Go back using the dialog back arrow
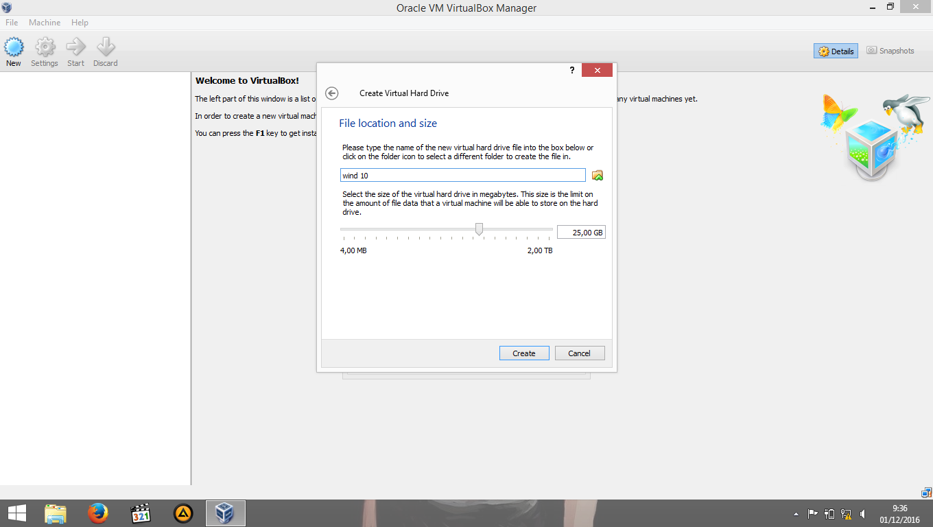933x527 pixels. coord(332,93)
